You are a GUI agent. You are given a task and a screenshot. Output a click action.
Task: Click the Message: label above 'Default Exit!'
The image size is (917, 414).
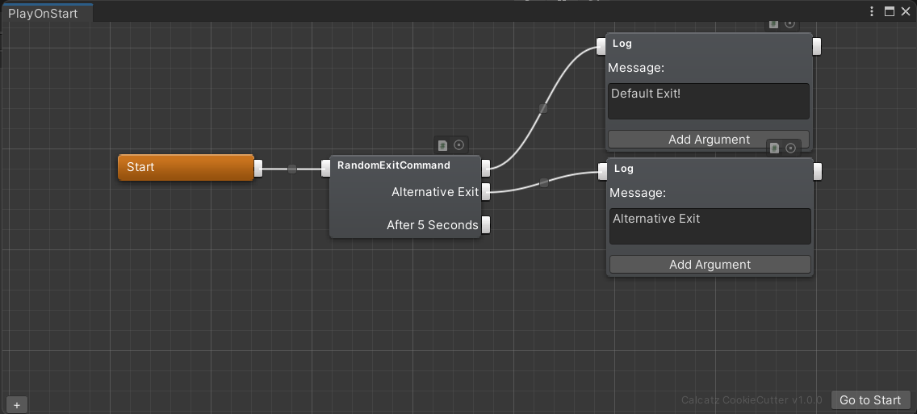pos(636,68)
